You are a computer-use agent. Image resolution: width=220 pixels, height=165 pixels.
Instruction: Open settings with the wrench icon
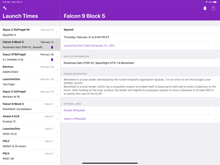coord(5,8)
